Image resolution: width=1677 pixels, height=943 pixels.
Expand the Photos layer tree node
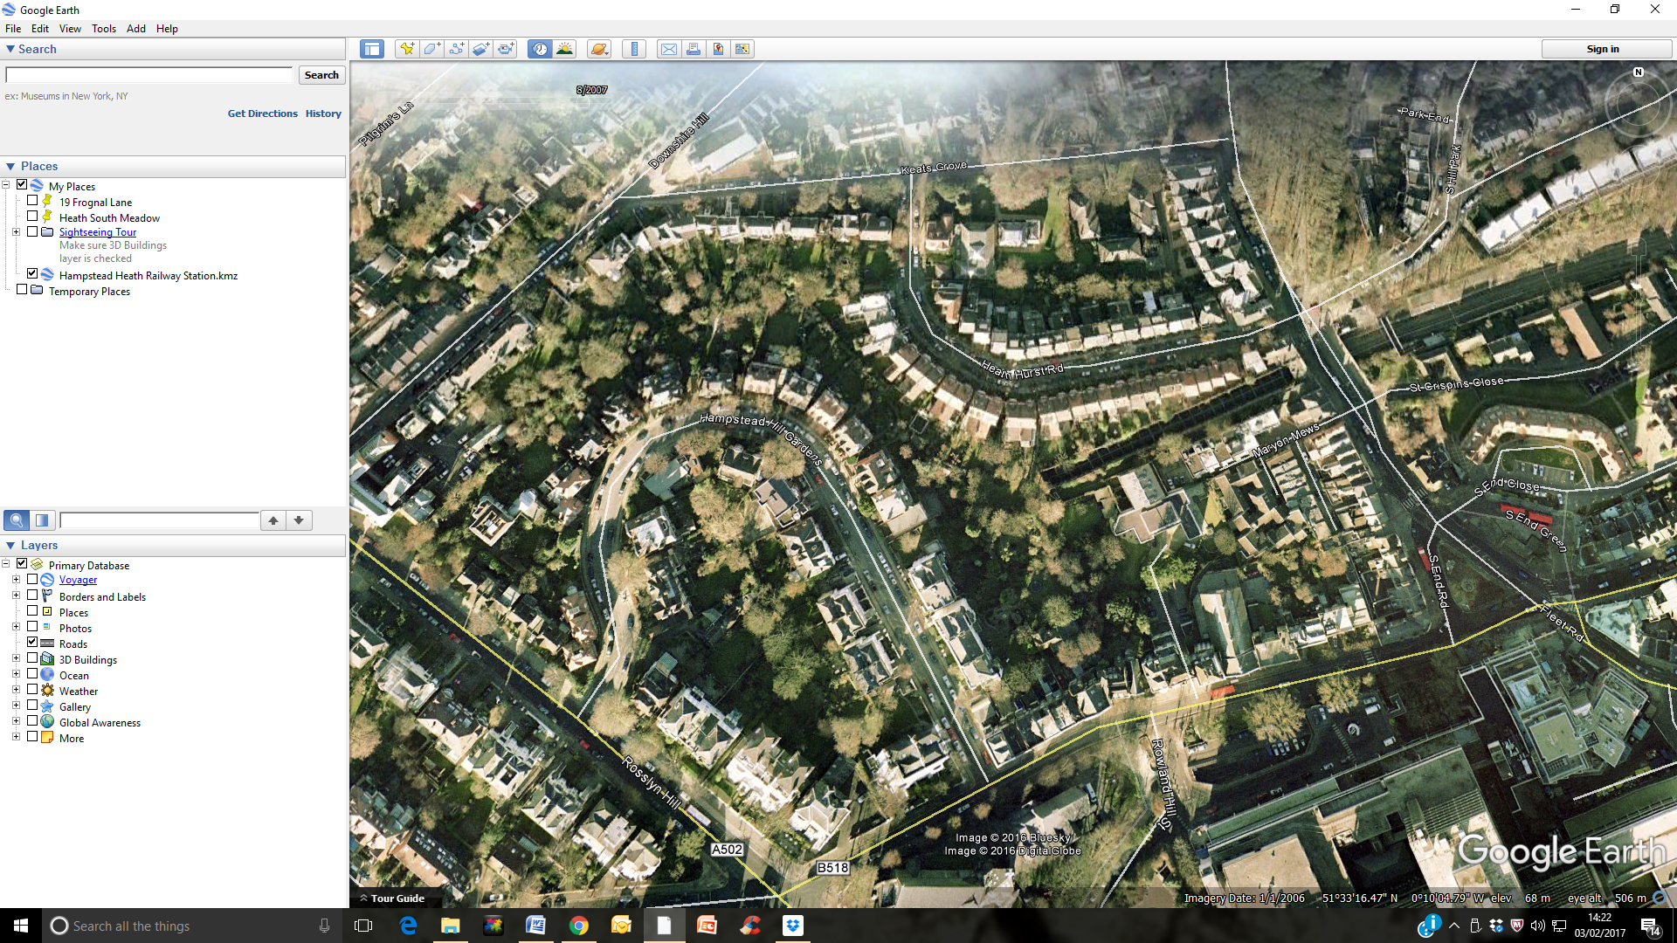click(x=16, y=627)
